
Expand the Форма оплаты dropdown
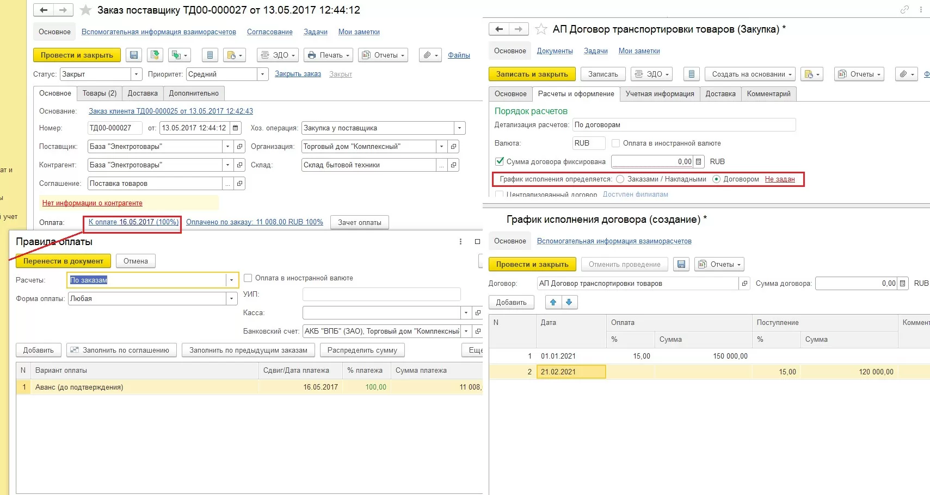point(232,299)
